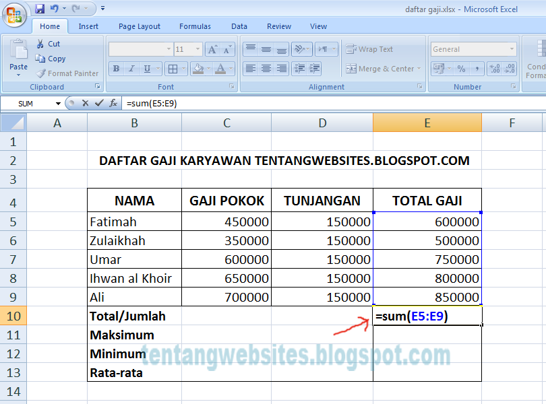Click Increase Decimal icon
The height and width of the screenshot is (404, 546).
point(495,69)
